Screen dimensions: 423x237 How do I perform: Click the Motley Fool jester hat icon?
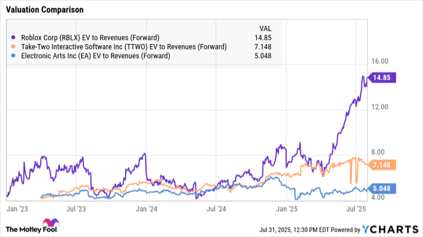point(50,222)
